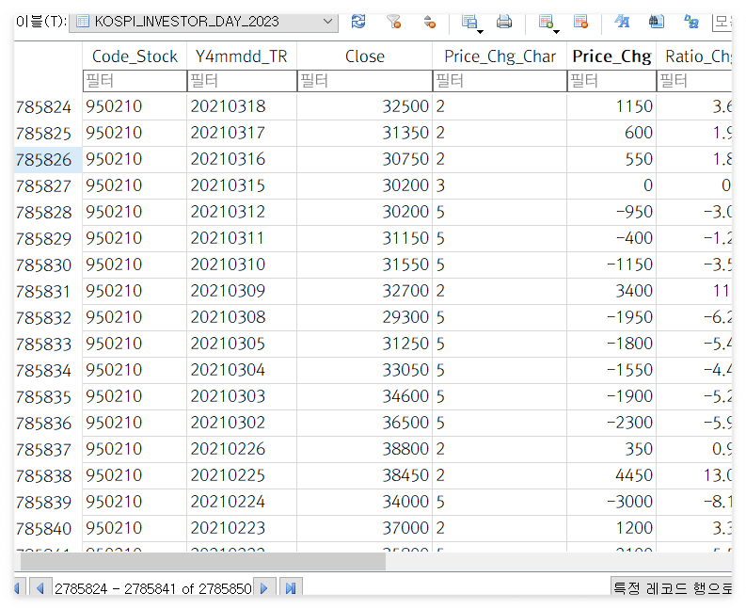Viewport: 746px width, 609px height.
Task: Click Close cell 34000
Action: point(364,502)
